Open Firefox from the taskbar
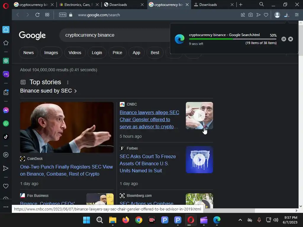This screenshot has height=227, width=303. tap(125, 220)
